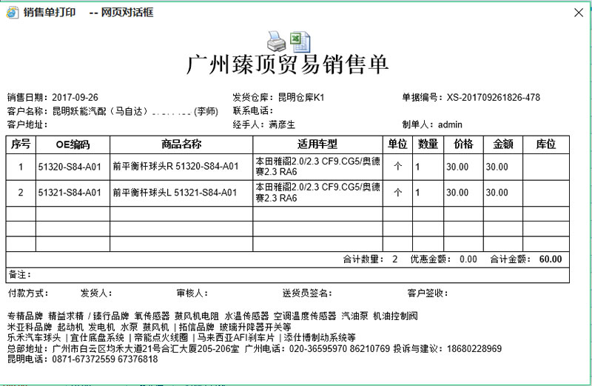Click the 适用车型 column header
Image resolution: width=592 pixels, height=386 pixels.
317,144
